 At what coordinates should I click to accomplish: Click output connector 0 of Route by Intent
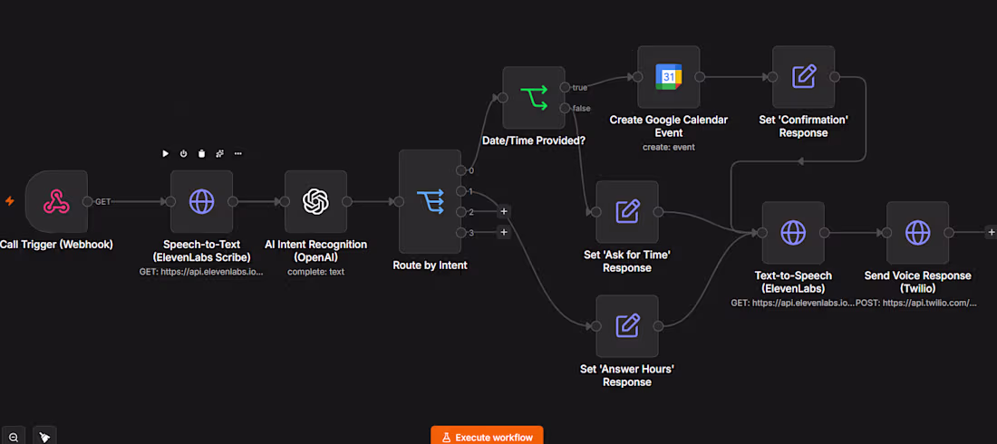[461, 170]
